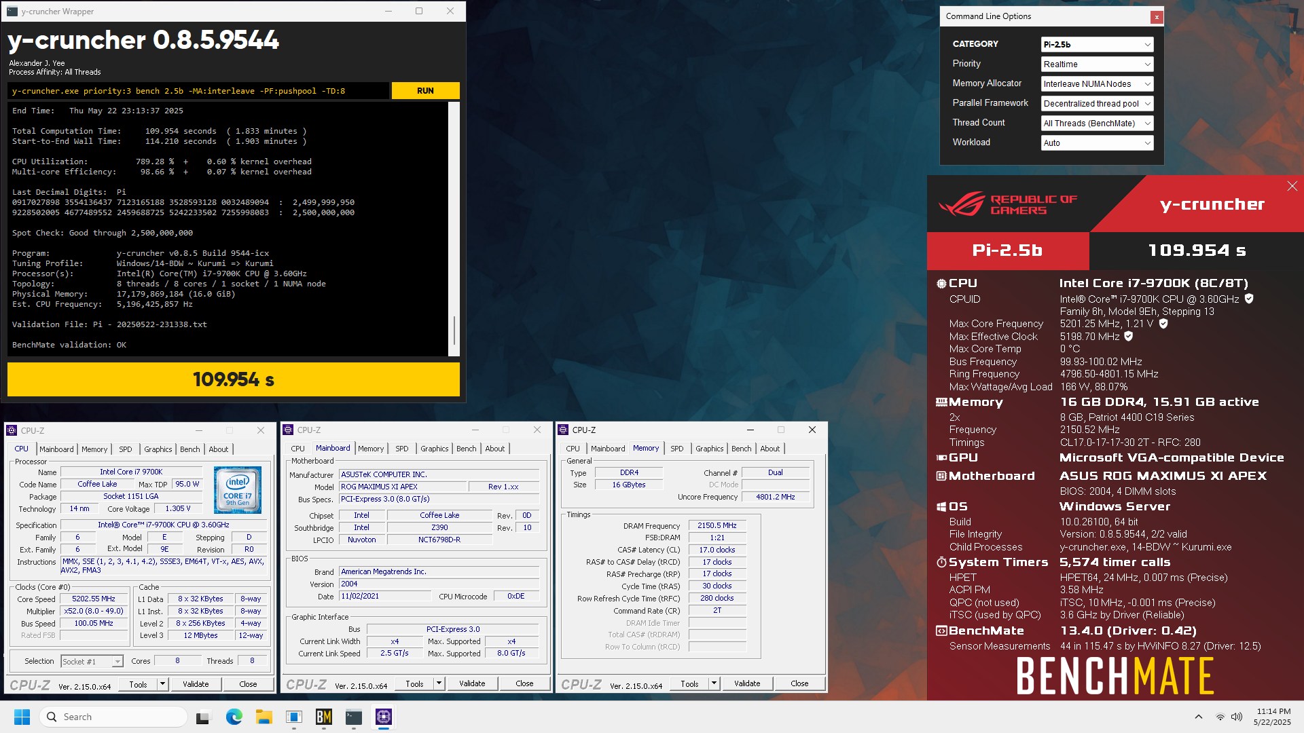The image size is (1304, 733).
Task: Click the CPU-Z icon in Memory window title bar
Action: click(563, 430)
